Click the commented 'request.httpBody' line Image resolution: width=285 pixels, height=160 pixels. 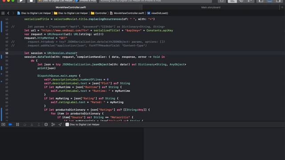[x=96, y=42]
